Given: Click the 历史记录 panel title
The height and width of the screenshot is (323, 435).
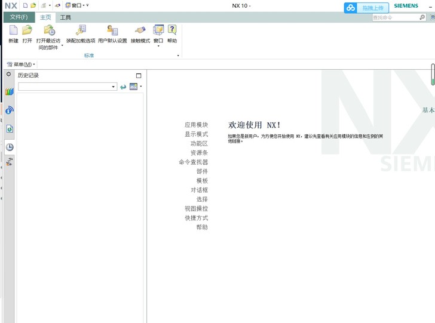Looking at the screenshot, I should pos(28,75).
